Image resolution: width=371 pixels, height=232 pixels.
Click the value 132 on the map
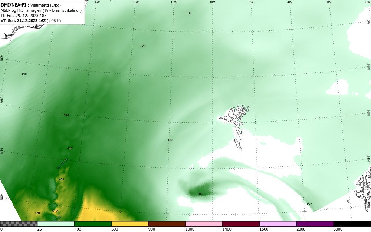click(x=170, y=140)
